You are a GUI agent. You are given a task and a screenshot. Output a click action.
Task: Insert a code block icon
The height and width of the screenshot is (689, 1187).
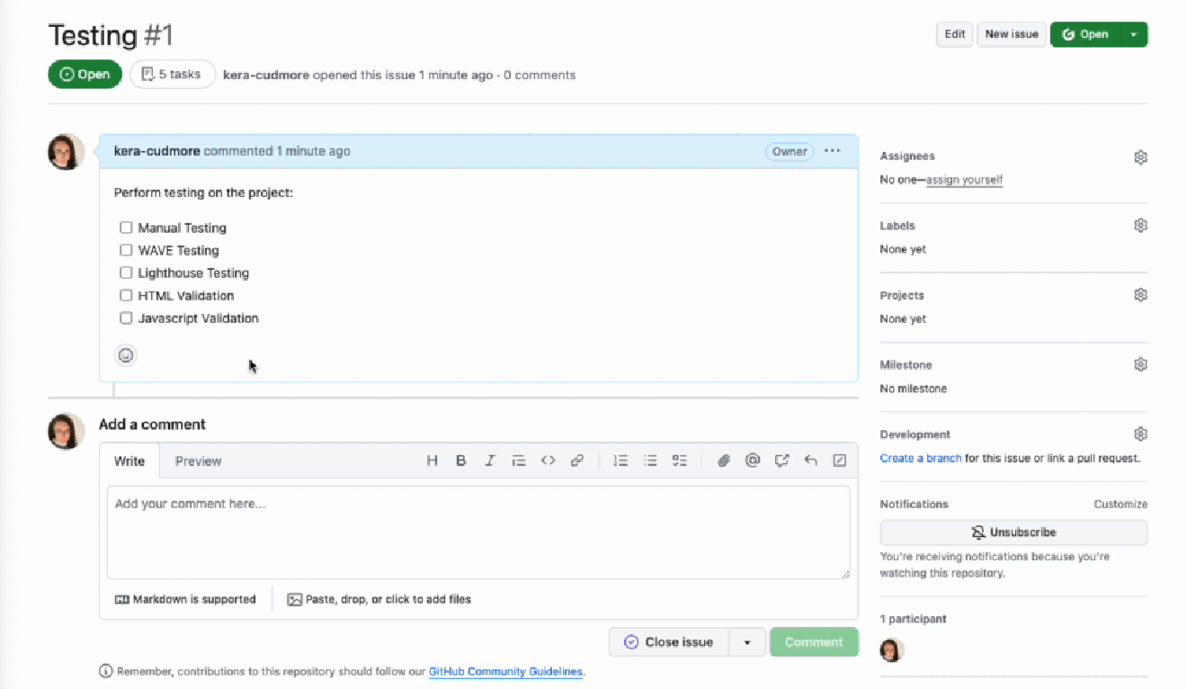pyautogui.click(x=548, y=460)
